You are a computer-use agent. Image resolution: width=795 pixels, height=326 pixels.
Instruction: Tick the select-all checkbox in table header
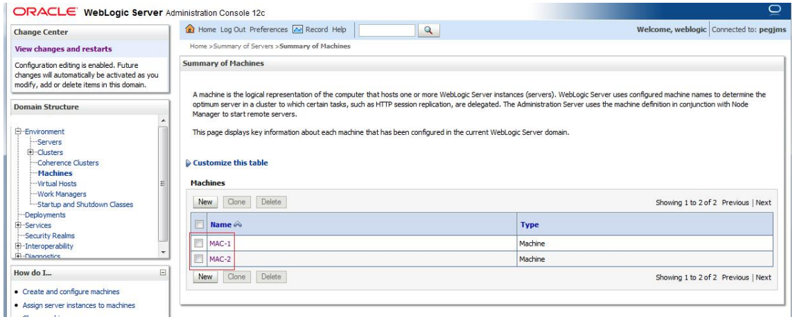(x=199, y=224)
